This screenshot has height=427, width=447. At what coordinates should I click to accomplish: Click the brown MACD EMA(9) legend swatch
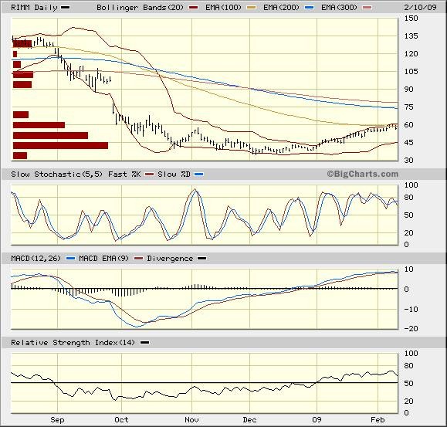point(138,259)
